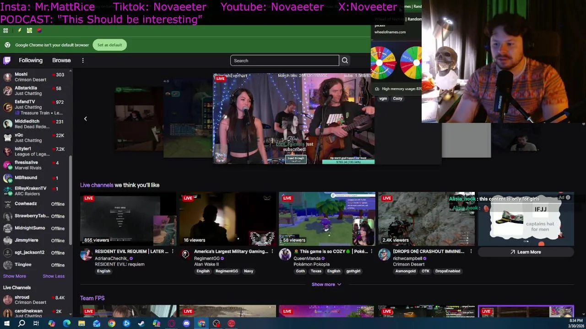Open Crimson Desert link under richwcampbell
The image size is (586, 329).
click(x=408, y=264)
